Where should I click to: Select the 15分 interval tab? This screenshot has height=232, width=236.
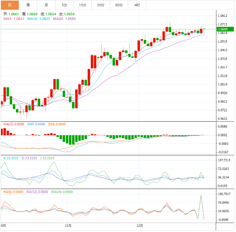click(83, 5)
